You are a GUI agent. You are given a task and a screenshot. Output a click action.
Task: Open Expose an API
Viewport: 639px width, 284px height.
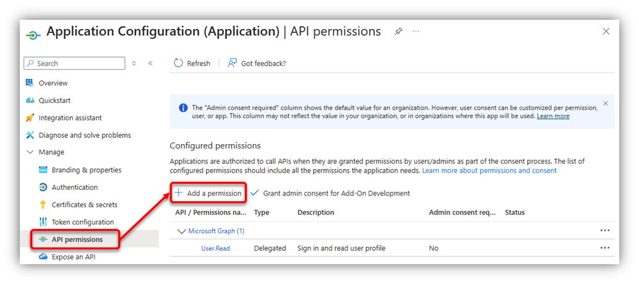point(74,257)
